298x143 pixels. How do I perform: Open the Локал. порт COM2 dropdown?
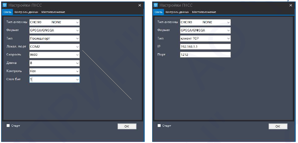[77, 47]
